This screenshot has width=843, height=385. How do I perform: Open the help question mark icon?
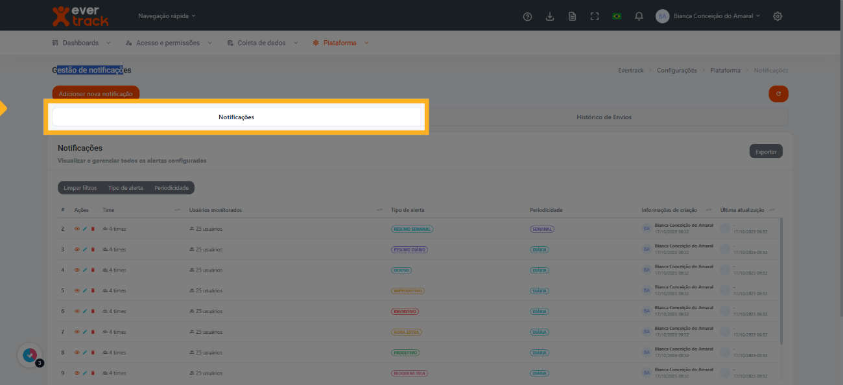pyautogui.click(x=527, y=16)
